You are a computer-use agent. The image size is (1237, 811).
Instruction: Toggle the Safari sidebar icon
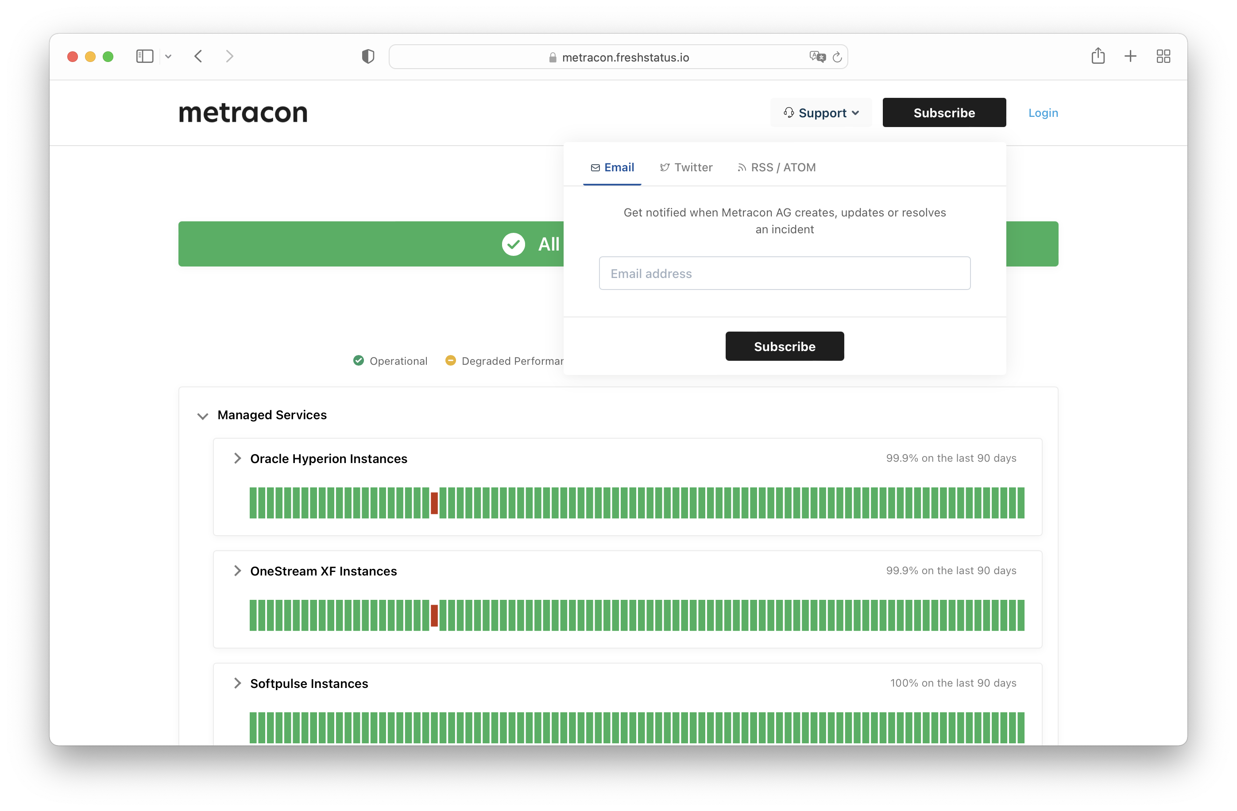[144, 56]
